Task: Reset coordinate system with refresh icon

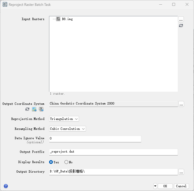Action: tap(27, 109)
